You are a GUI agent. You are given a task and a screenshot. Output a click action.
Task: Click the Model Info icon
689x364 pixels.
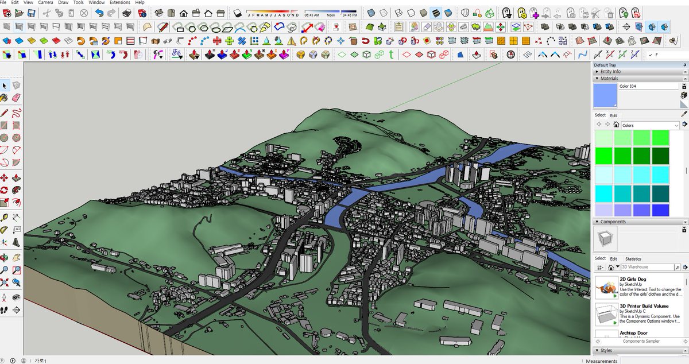(x=142, y=13)
